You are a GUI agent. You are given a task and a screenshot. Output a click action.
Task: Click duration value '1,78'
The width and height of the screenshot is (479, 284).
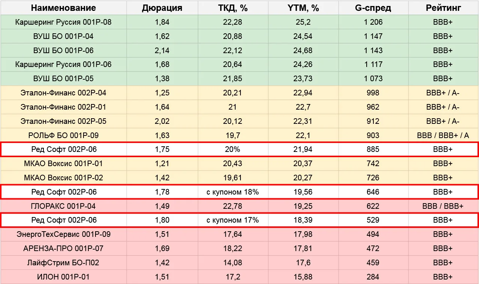[162, 192]
